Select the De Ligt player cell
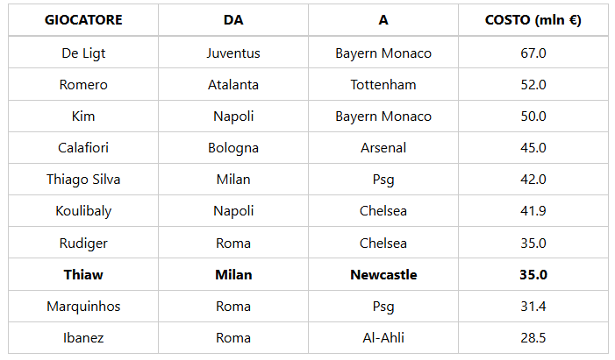The image size is (615, 360). click(x=83, y=53)
